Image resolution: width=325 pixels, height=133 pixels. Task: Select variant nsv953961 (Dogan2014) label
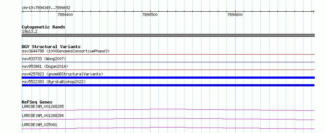click(45, 66)
